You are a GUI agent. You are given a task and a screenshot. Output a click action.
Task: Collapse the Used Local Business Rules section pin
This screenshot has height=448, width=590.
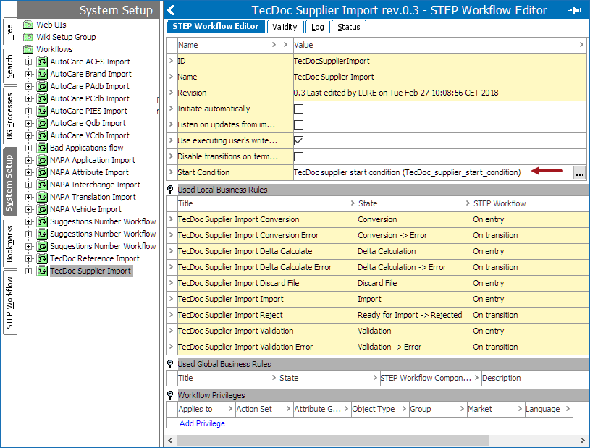[x=170, y=190]
